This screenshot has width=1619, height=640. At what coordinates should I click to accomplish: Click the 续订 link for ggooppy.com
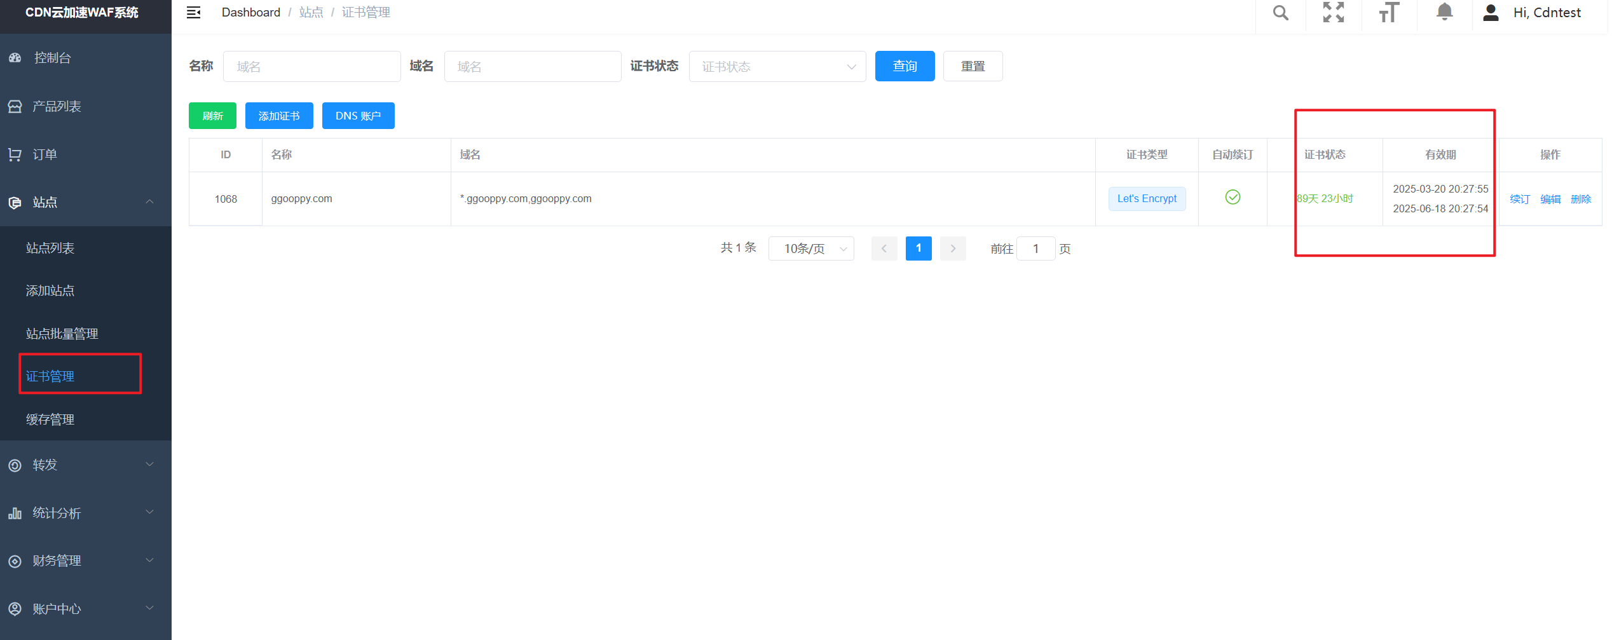1519,199
